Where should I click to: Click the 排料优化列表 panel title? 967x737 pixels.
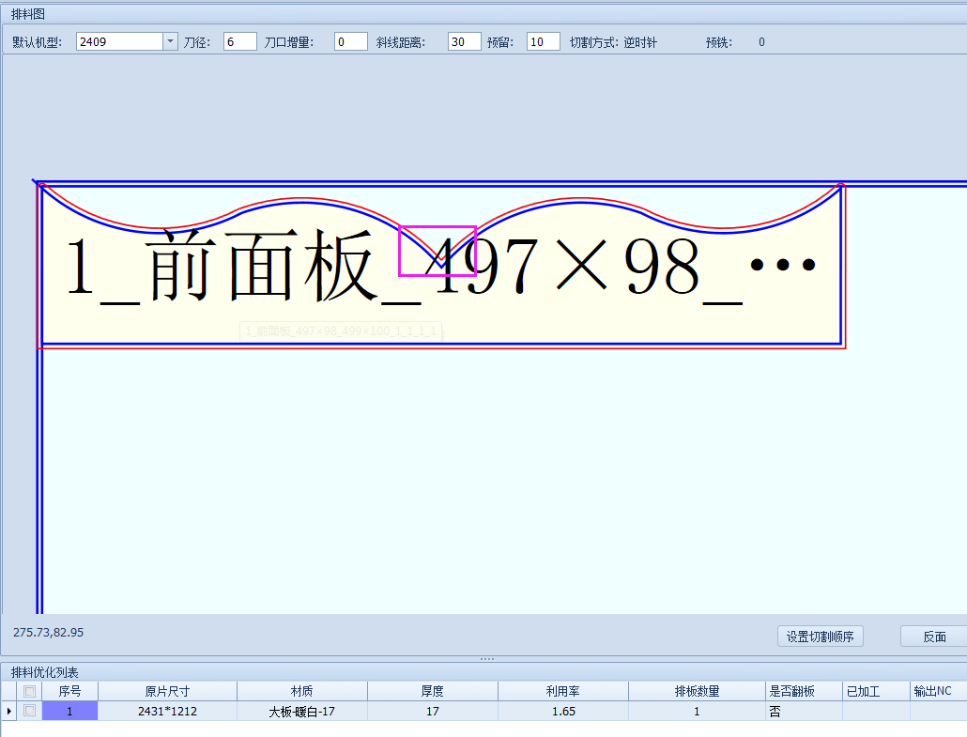click(44, 671)
